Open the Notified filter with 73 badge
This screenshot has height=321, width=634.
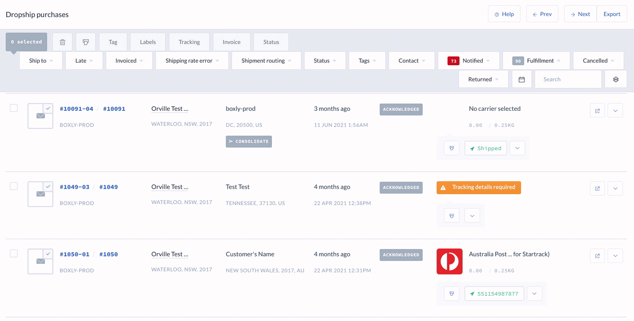pyautogui.click(x=469, y=61)
